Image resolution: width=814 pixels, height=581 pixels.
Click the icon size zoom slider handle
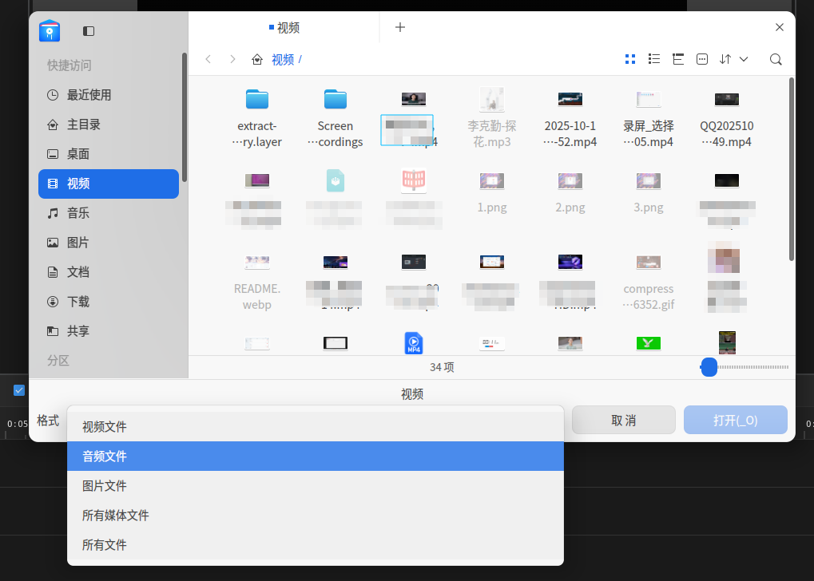[709, 367]
